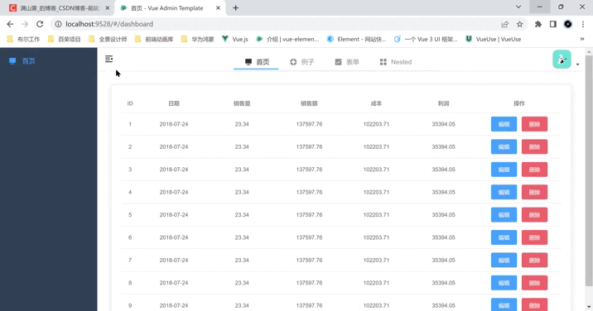Image resolution: width=593 pixels, height=311 pixels.
Task: Close the CSDN博客 browser tab
Action: point(108,8)
